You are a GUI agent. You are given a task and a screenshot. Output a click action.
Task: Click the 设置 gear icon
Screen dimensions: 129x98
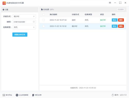tap(3, 10)
